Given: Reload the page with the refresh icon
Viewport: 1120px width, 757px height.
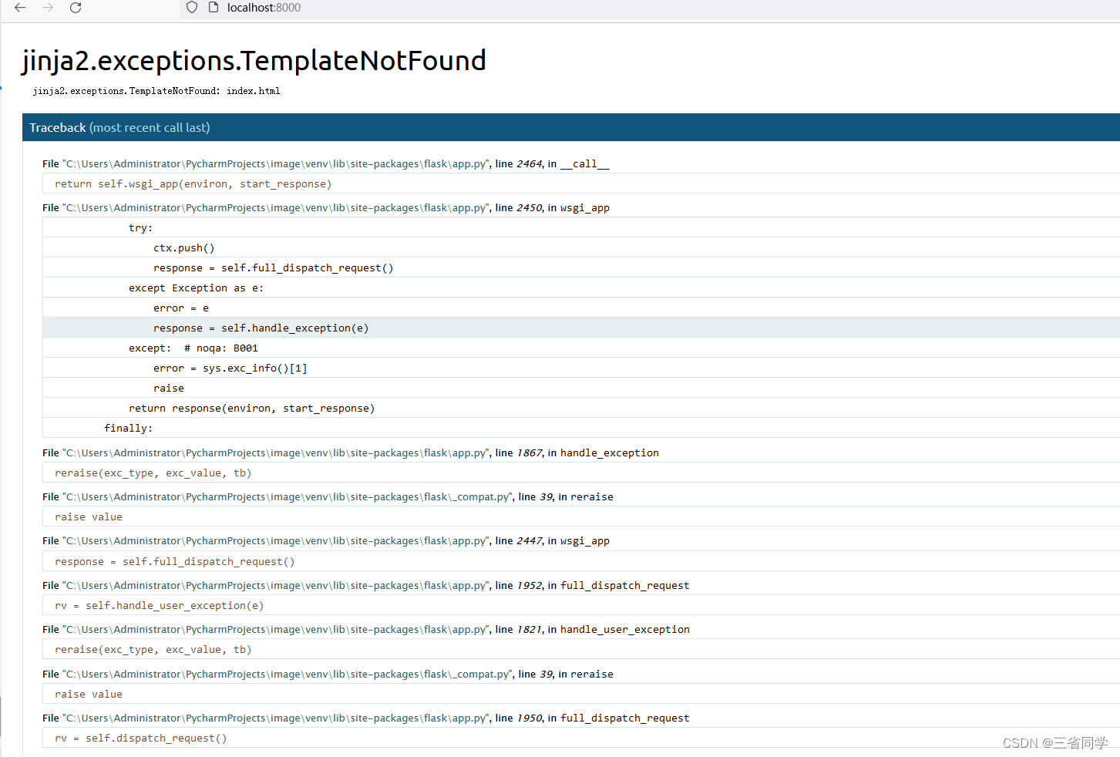Looking at the screenshot, I should 76,8.
